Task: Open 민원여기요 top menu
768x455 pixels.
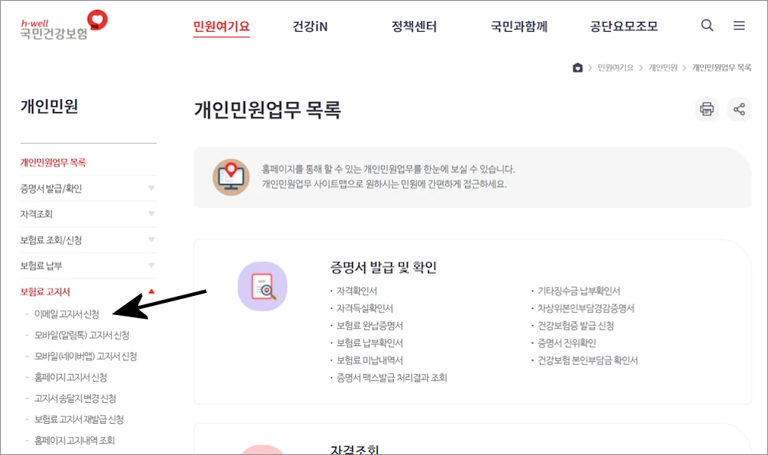Action: pos(221,26)
